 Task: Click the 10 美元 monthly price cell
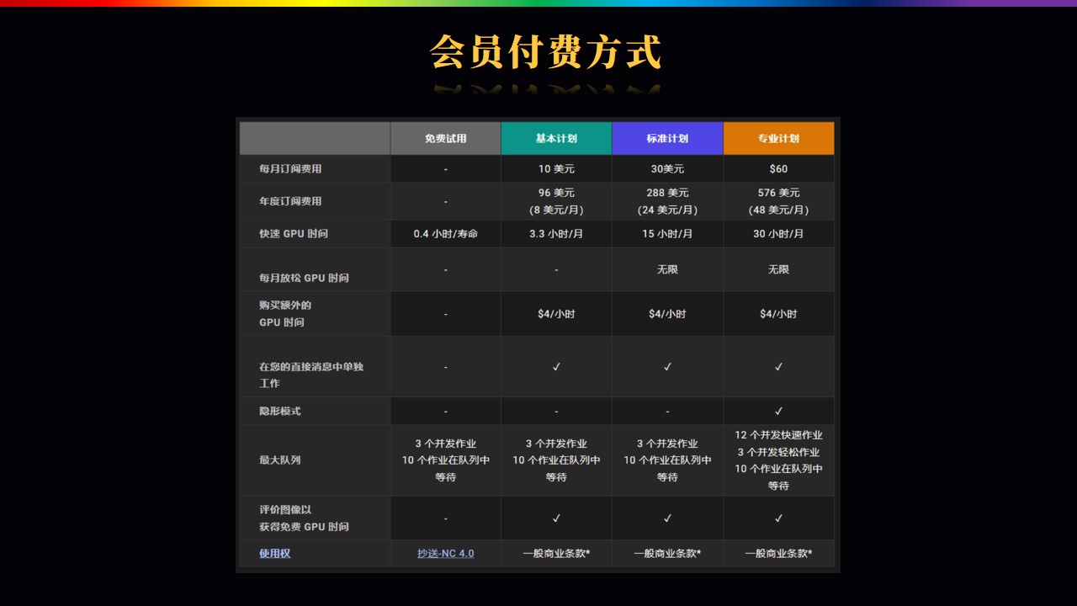(556, 168)
